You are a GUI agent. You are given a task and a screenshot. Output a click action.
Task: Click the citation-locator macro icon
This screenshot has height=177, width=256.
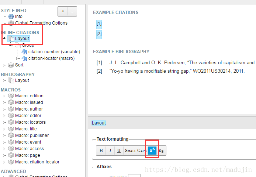click(24, 58)
